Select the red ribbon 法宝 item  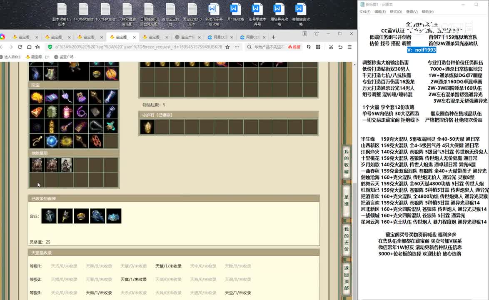(x=96, y=141)
